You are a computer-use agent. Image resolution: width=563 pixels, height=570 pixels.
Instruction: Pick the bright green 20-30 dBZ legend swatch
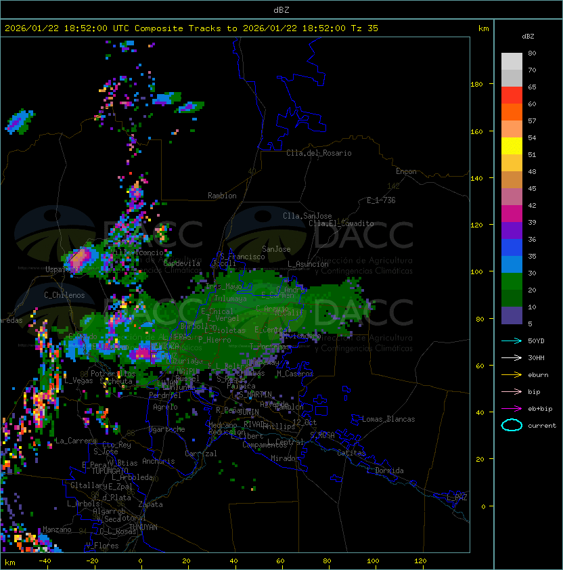(512, 282)
